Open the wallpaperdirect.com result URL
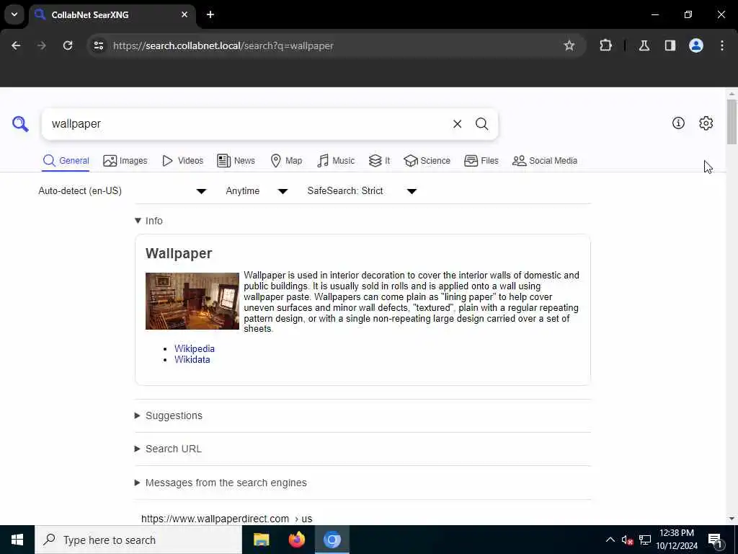Screen dimensions: 738x554 [x=226, y=519]
